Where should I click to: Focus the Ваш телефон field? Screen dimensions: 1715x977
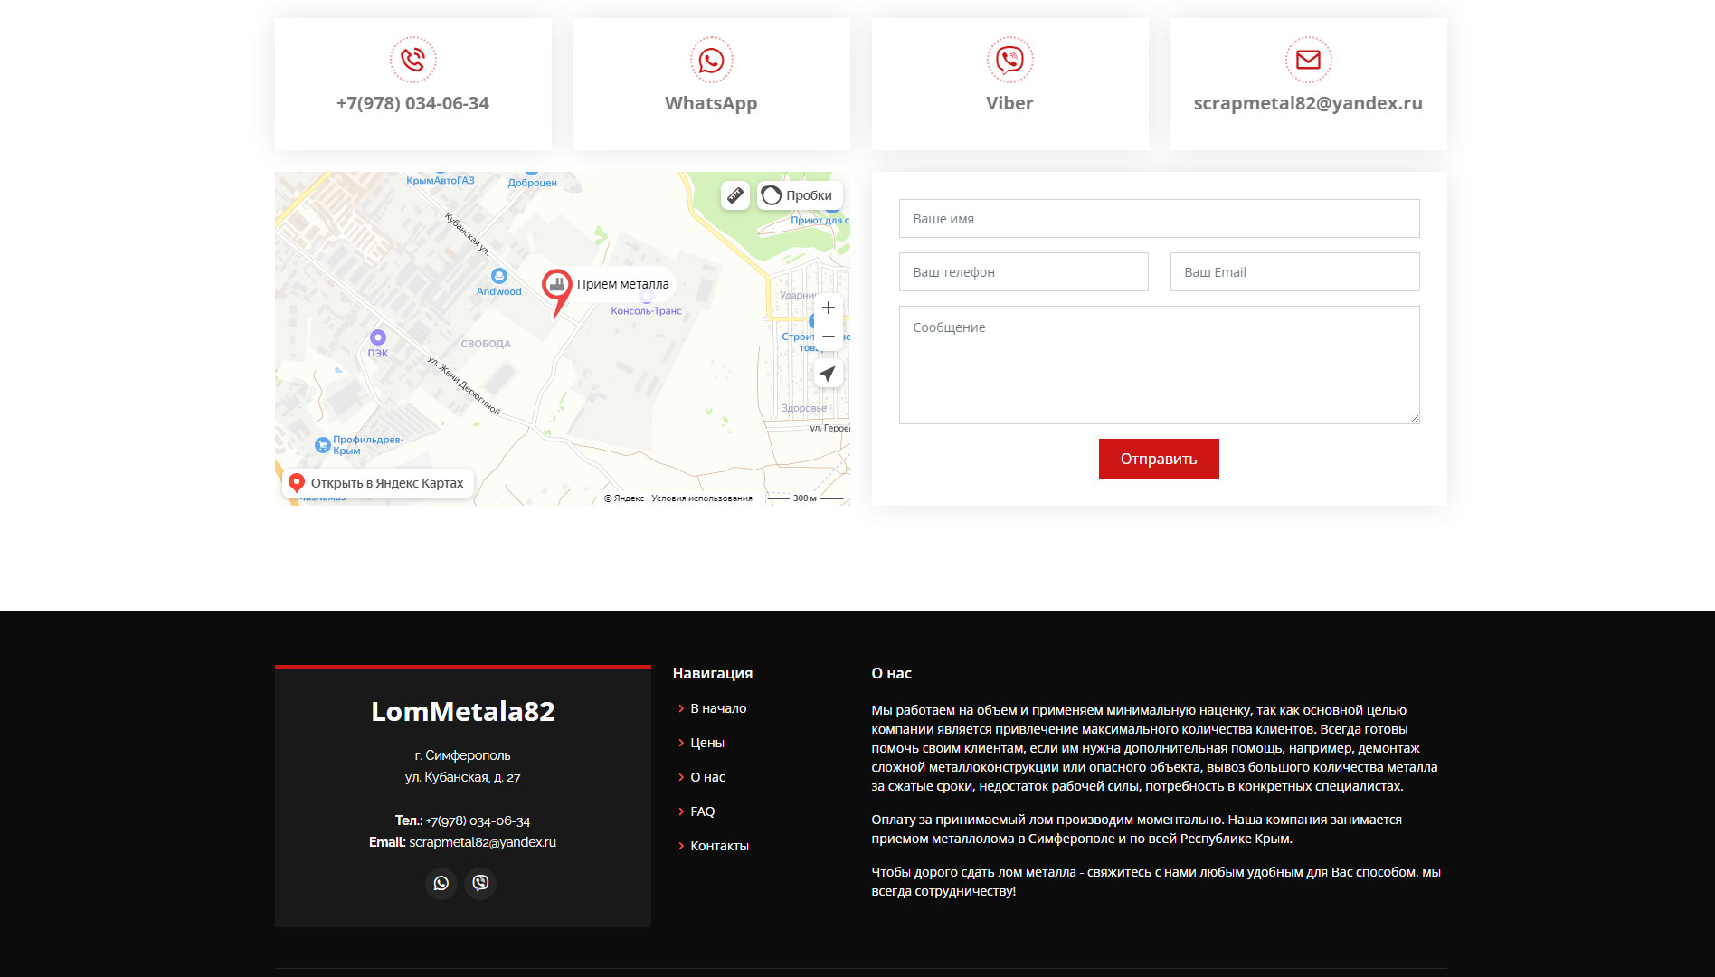(1023, 272)
